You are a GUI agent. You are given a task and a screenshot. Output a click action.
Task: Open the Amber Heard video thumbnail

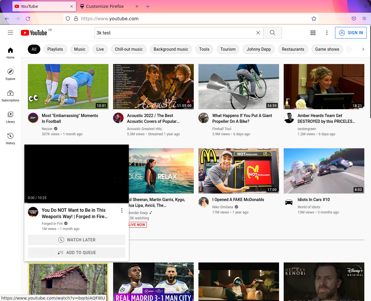pos(324,87)
